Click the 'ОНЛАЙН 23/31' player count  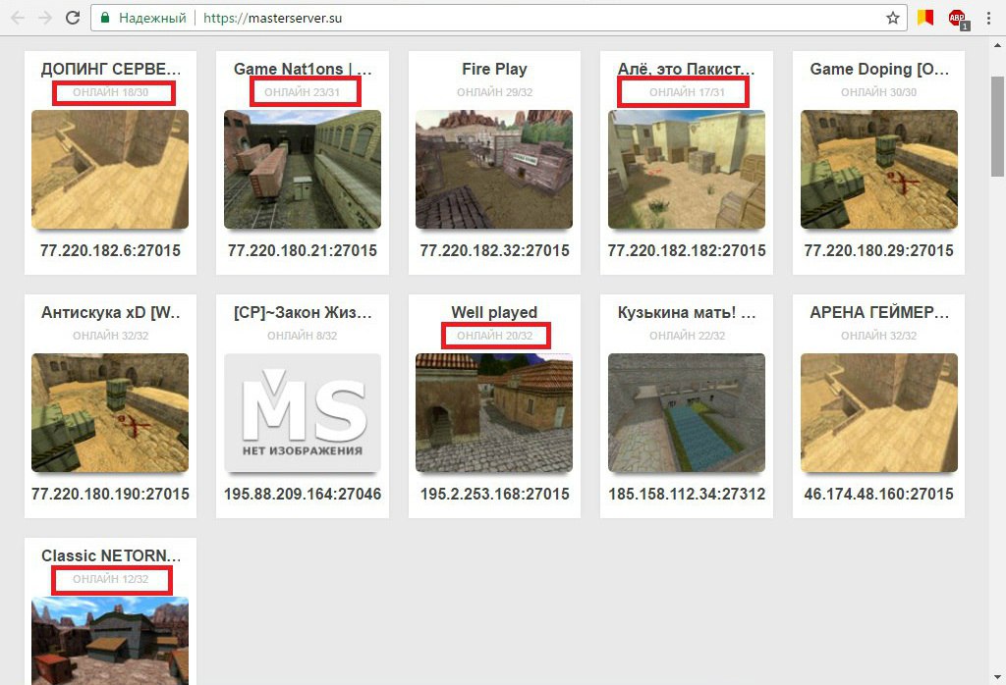(303, 92)
